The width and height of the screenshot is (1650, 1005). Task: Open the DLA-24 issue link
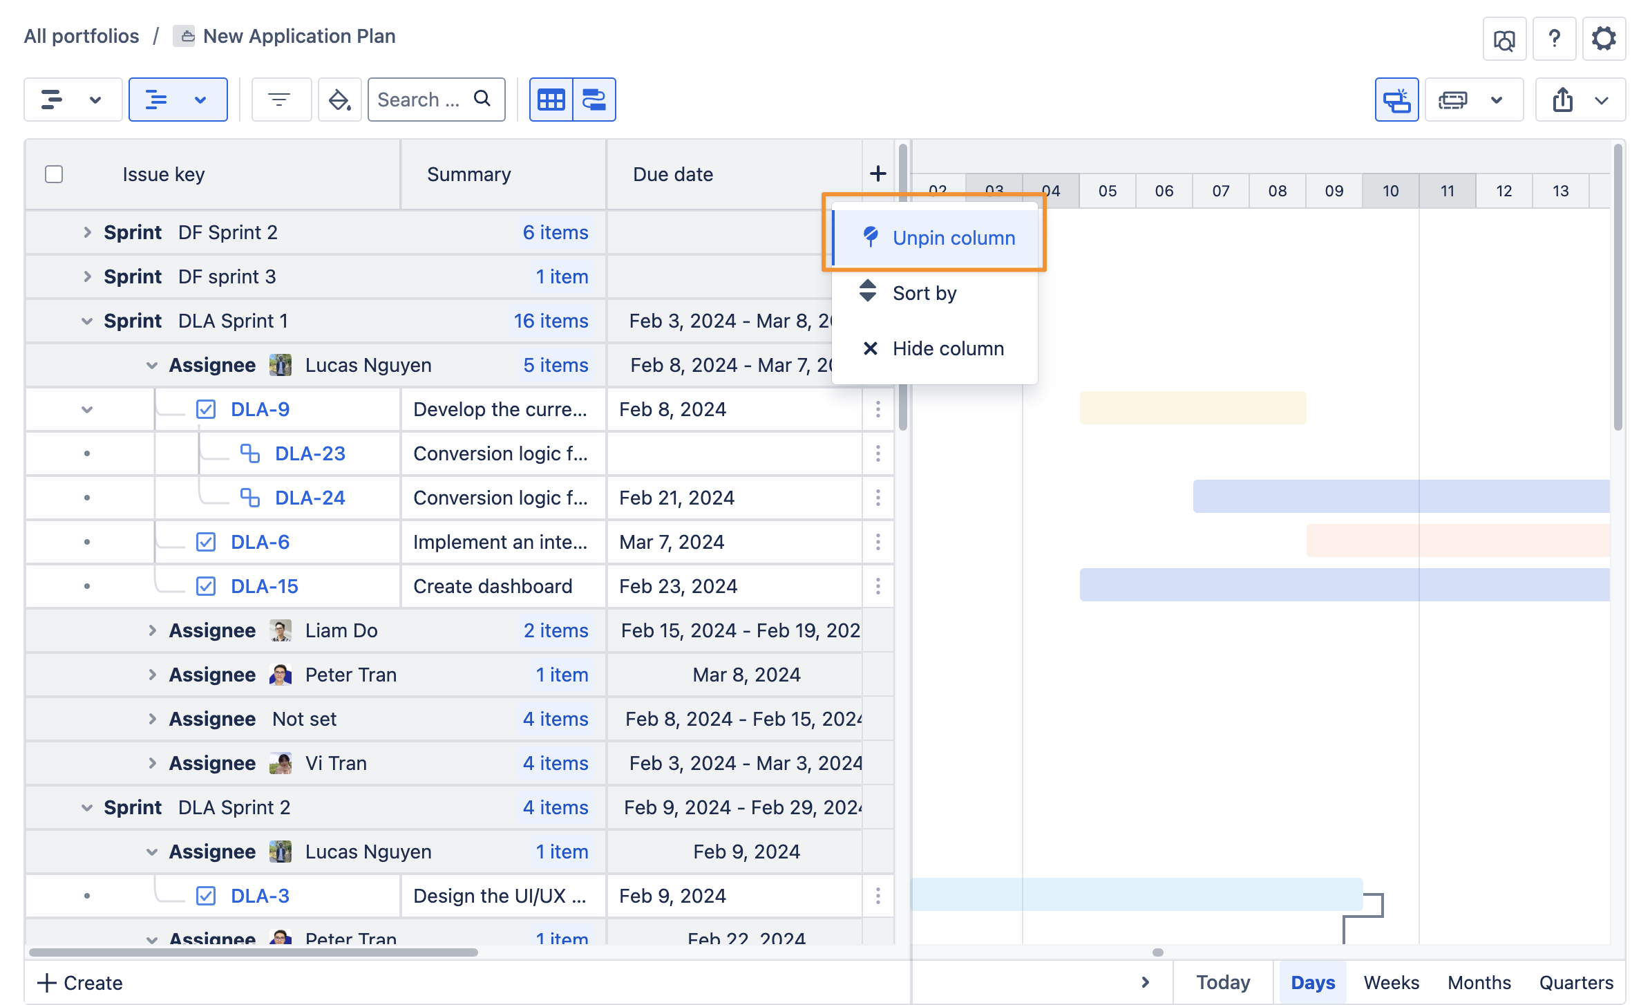coord(310,498)
